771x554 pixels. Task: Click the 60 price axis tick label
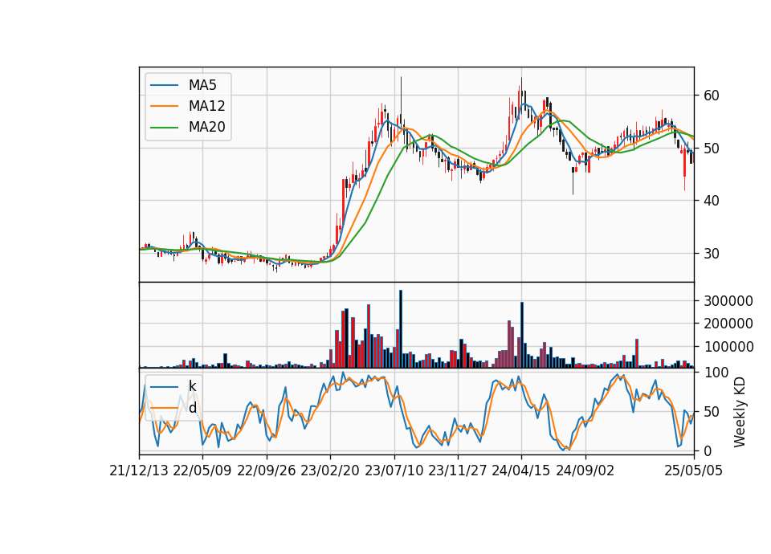coord(711,96)
